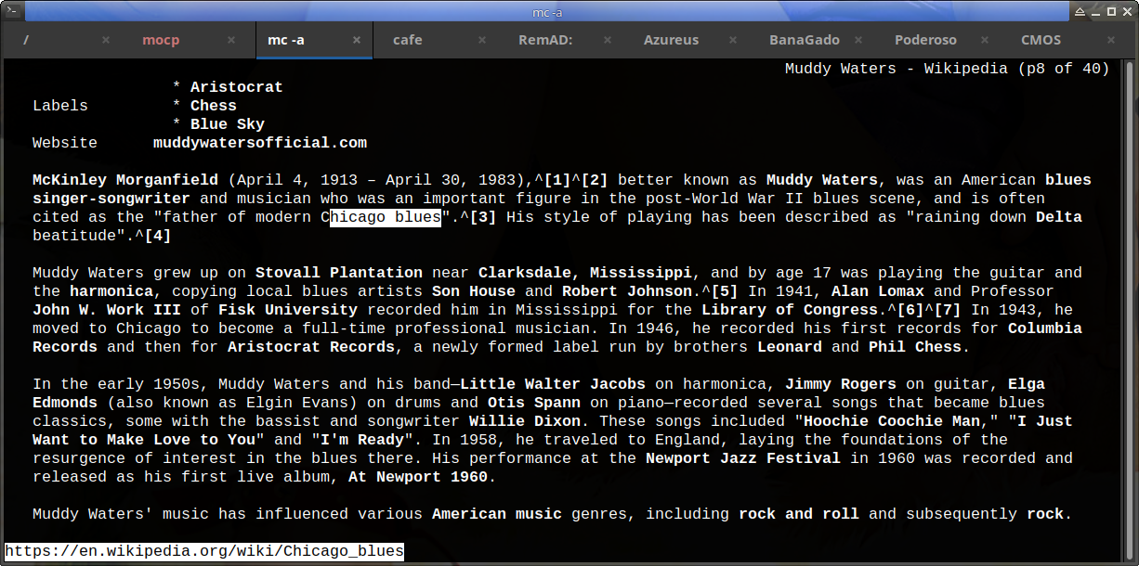Viewport: 1139px width, 566px height.
Task: Follow the singer-songwriter link
Action: 111,199
